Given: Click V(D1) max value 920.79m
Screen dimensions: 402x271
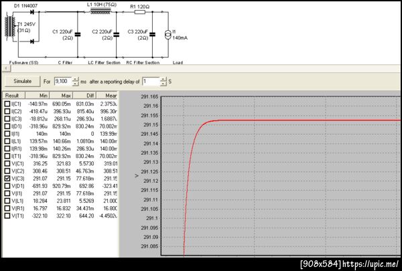Looking at the screenshot, I should pos(62,186).
